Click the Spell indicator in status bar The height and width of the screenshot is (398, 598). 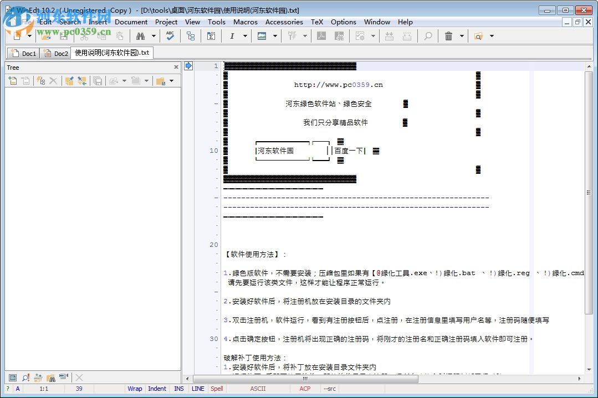pyautogui.click(x=217, y=389)
